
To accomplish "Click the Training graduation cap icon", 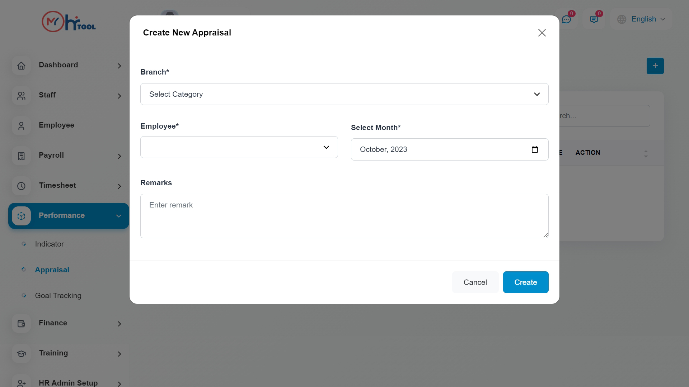I will [21, 354].
